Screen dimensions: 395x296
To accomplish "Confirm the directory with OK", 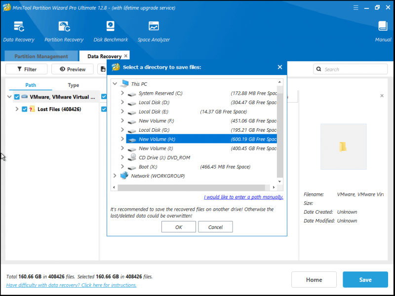I will [x=179, y=227].
